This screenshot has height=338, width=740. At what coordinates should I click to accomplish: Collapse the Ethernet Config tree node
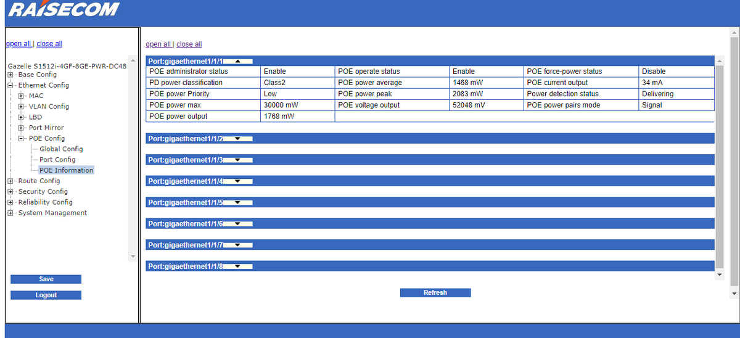[x=10, y=85]
